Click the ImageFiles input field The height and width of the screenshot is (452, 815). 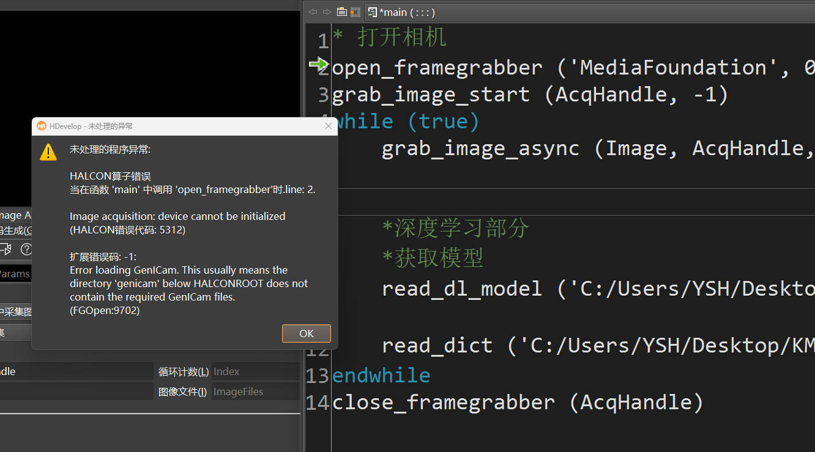tap(256, 392)
